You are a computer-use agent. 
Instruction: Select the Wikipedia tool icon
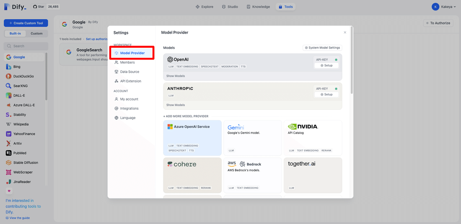(8, 124)
